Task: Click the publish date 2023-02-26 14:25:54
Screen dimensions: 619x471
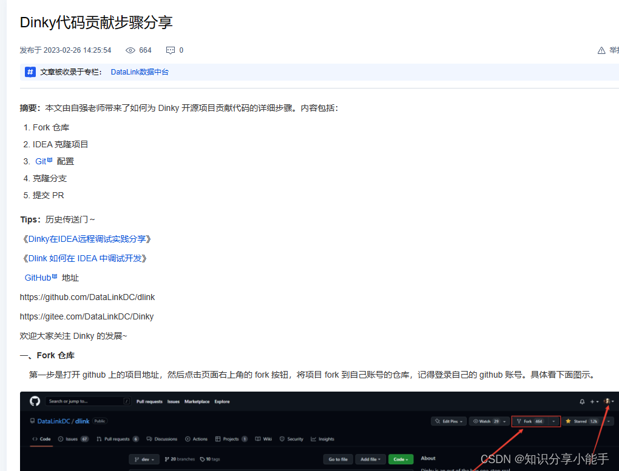Action: tap(78, 50)
